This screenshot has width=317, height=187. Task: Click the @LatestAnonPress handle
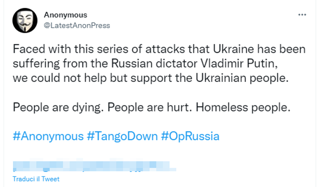[x=77, y=25]
